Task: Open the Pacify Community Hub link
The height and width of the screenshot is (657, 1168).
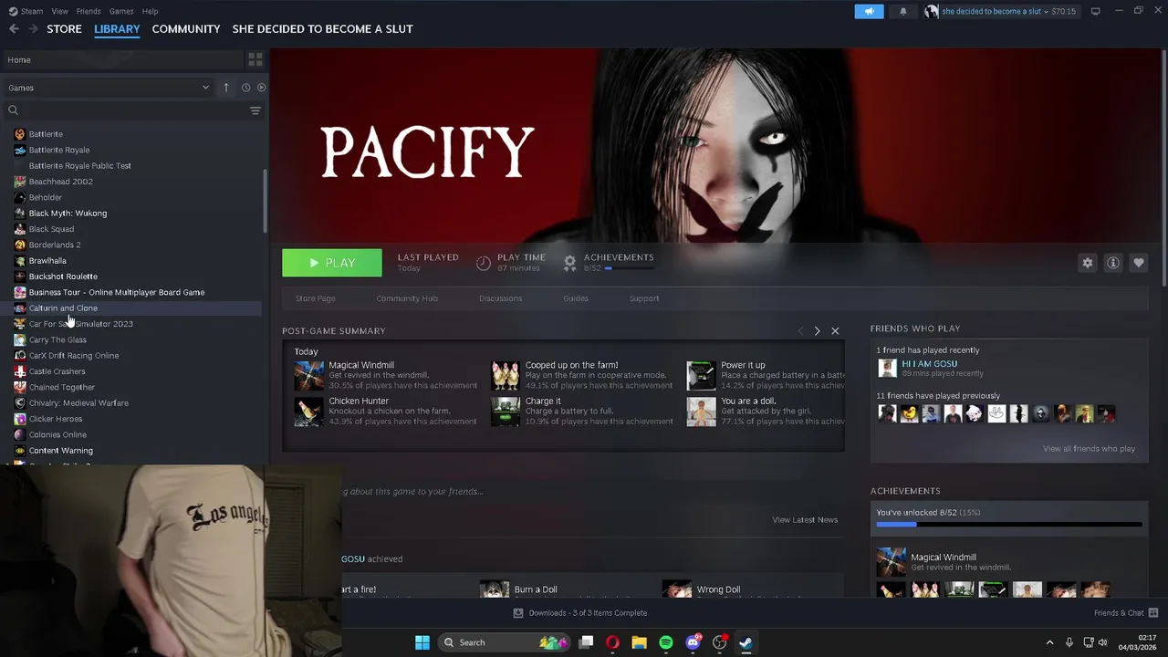Action: pos(407,298)
